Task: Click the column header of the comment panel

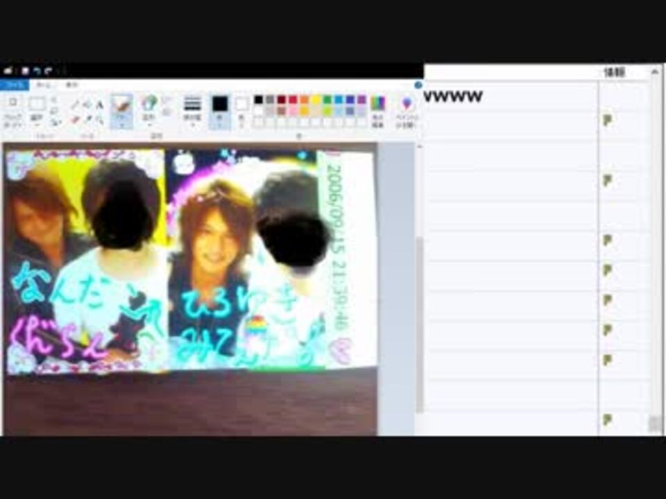Action: pos(615,72)
